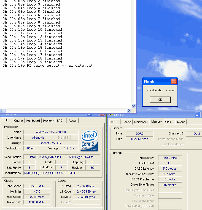This screenshot has height=210, width=202.
Task: Click the processor Name field value
Action: coord(51,132)
